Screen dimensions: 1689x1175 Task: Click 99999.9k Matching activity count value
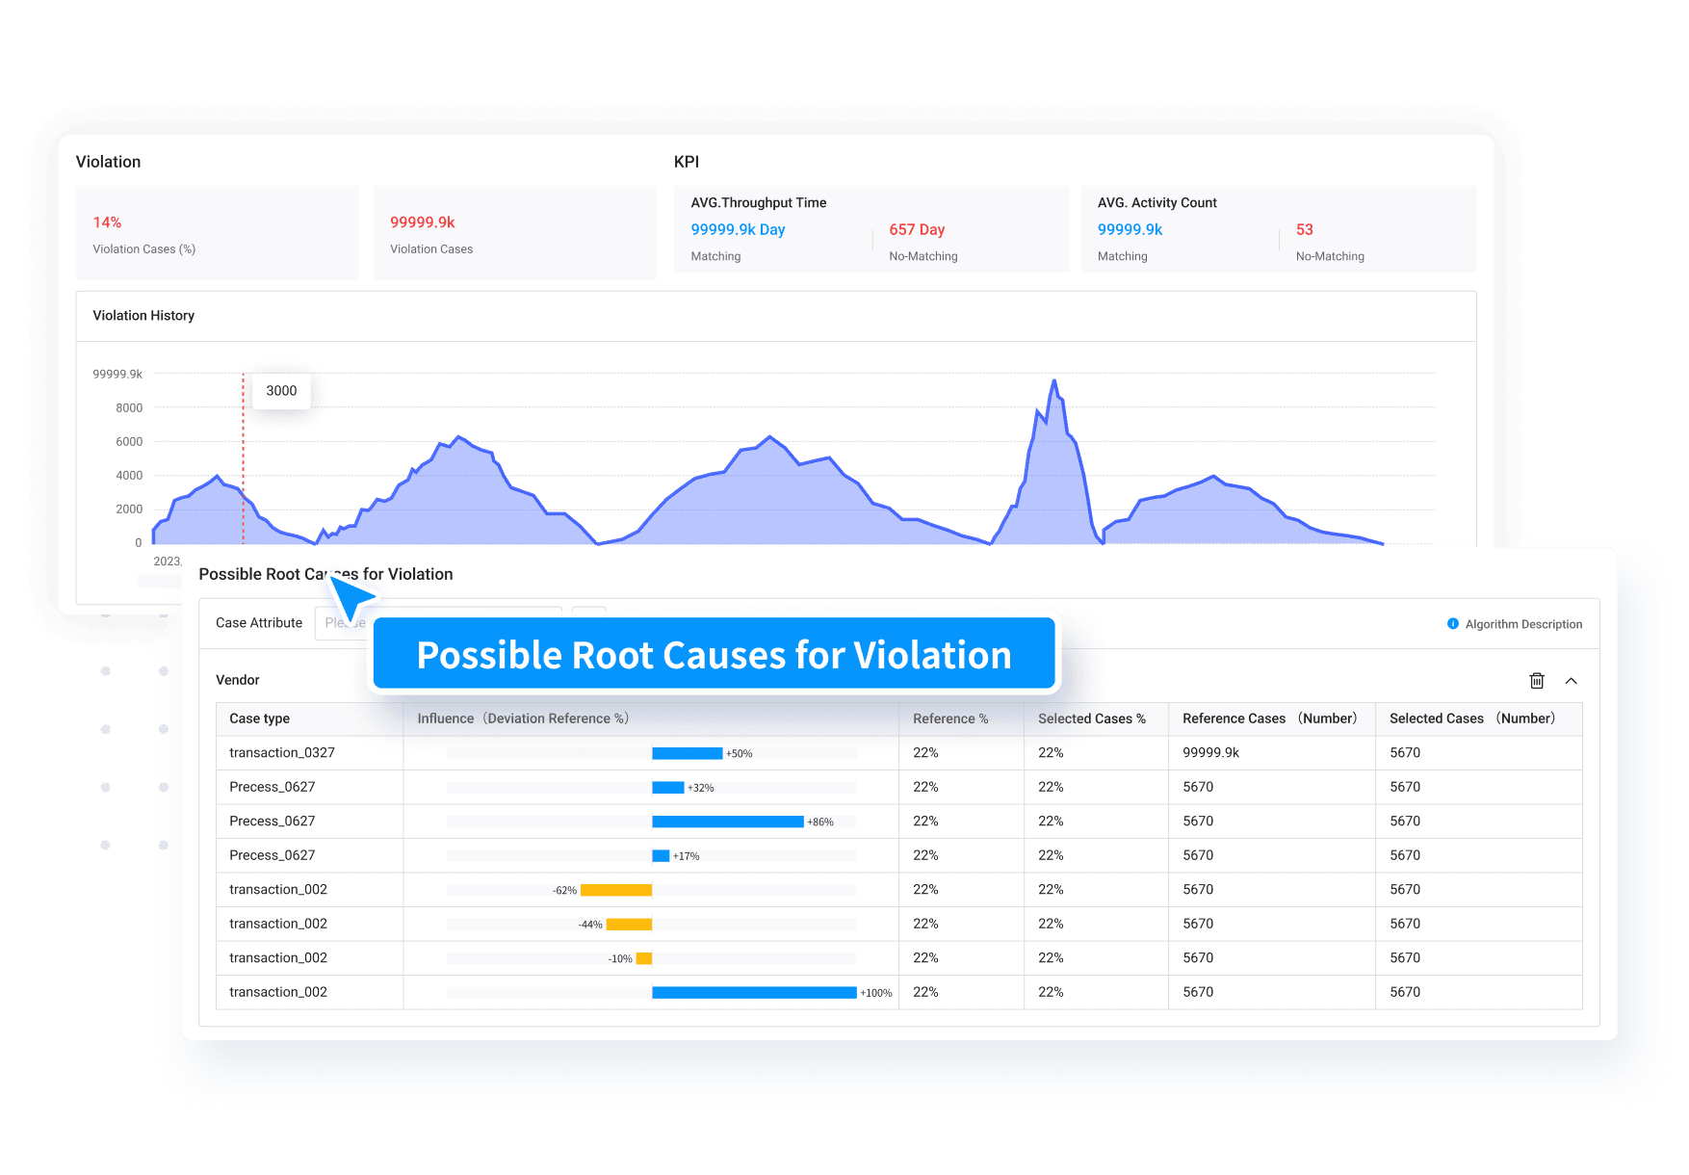click(1130, 229)
